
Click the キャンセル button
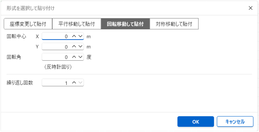[235, 121]
